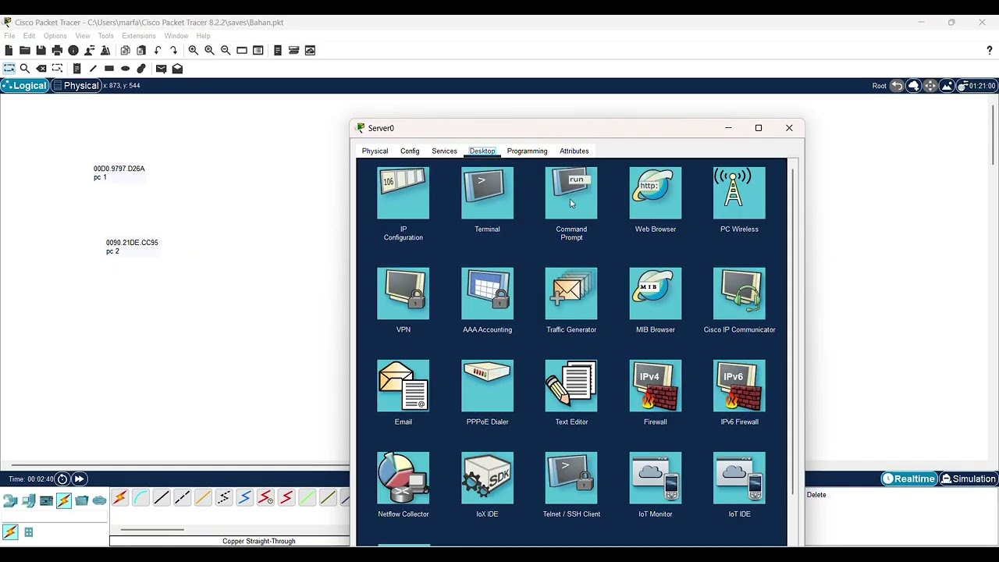
Task: Click the Zoom Out magnifier icon
Action: click(226, 50)
